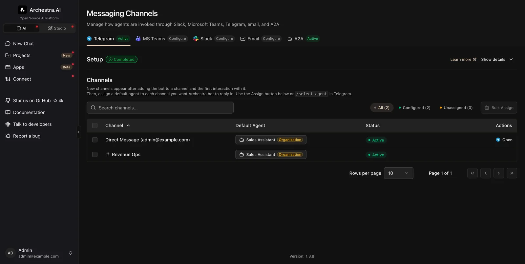Click the A2A bot icon
This screenshot has height=264, width=525.
coord(290,39)
